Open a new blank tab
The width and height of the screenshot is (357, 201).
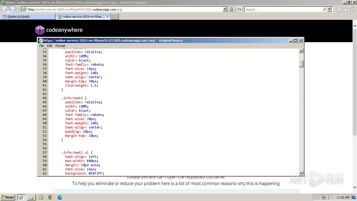(x=115, y=17)
